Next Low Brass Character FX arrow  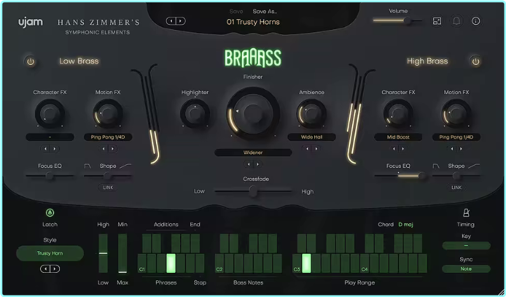pos(54,149)
